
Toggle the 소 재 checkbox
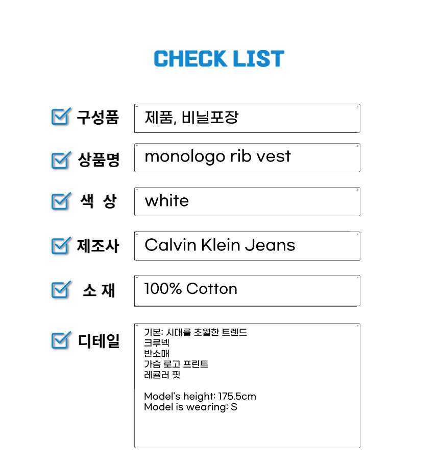pos(61,290)
